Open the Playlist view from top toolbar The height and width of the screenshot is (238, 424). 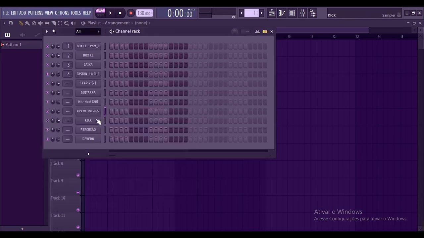click(x=271, y=13)
